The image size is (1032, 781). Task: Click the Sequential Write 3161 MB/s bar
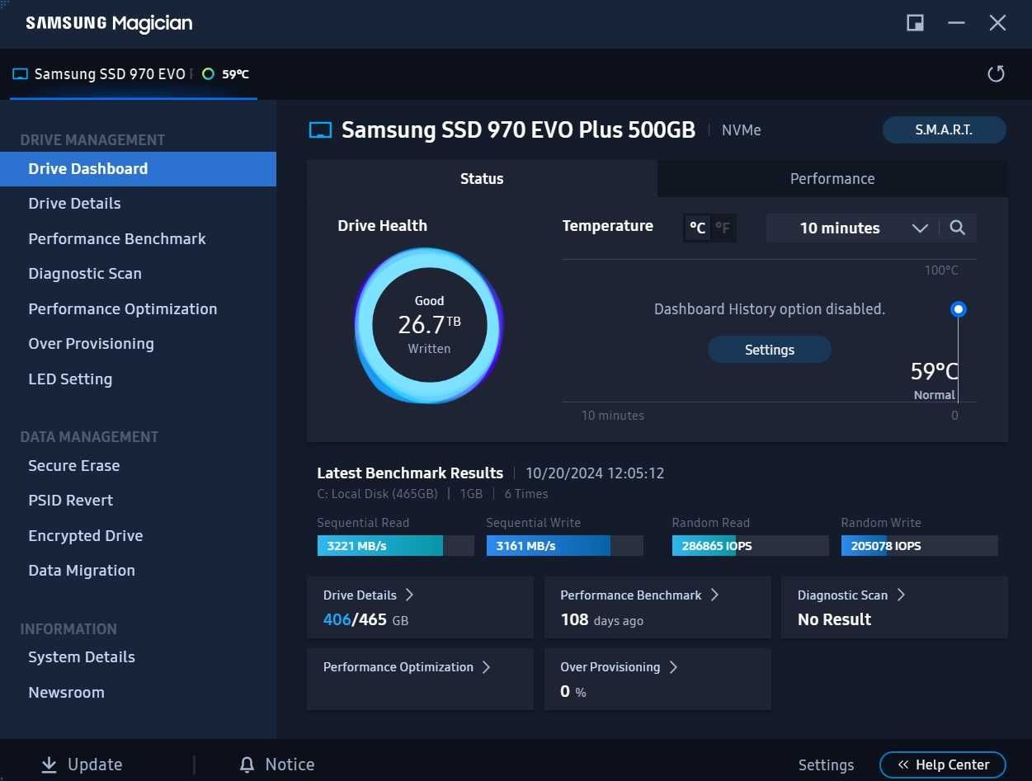(564, 546)
